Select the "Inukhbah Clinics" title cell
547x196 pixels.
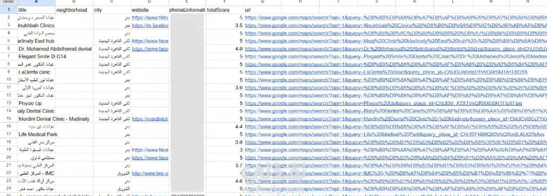(36, 25)
